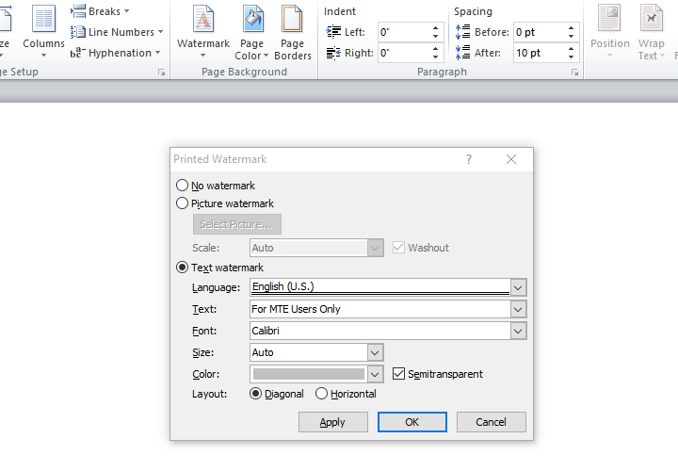Open the Line Numbers menu

117,32
